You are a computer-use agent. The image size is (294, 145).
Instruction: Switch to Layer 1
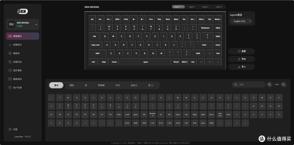(x=192, y=7)
